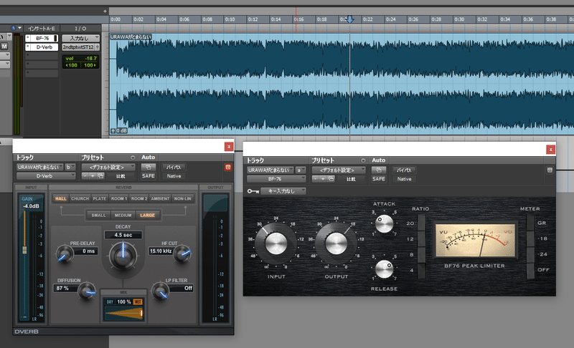Set reverb size to LARGE
Screen dimensions: 574x348
(x=147, y=215)
